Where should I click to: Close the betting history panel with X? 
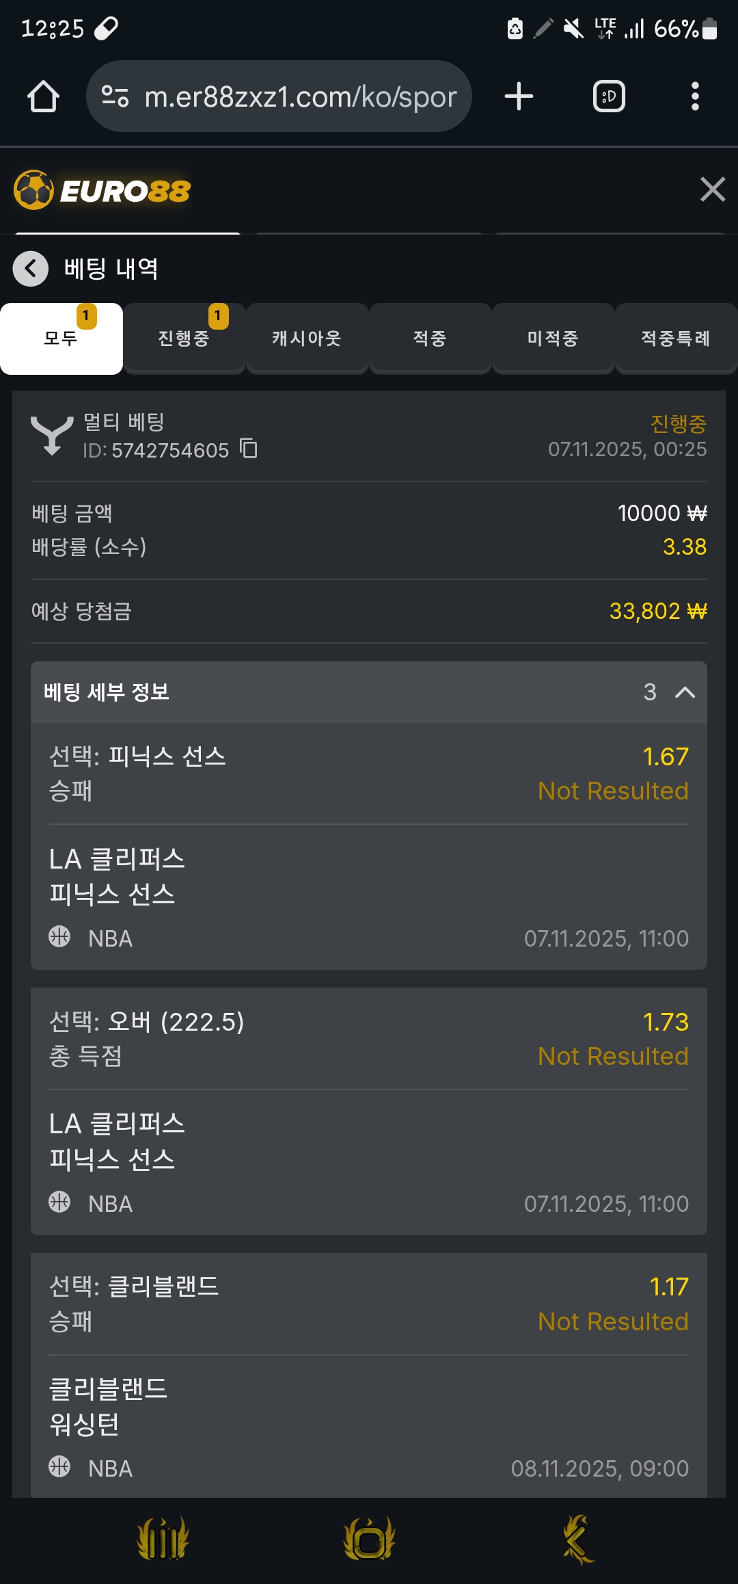712,189
